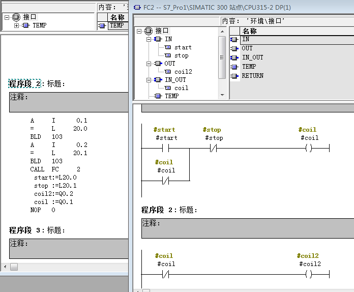The height and width of the screenshot is (292, 354).
Task: Collapse the IN_OUT node in FC2 interface tree
Action: pos(149,80)
